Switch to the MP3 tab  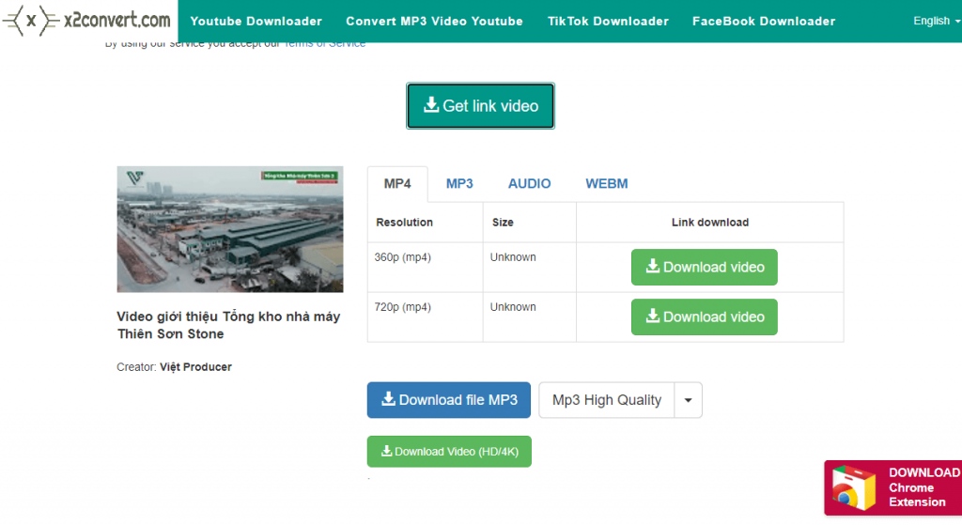point(459,184)
